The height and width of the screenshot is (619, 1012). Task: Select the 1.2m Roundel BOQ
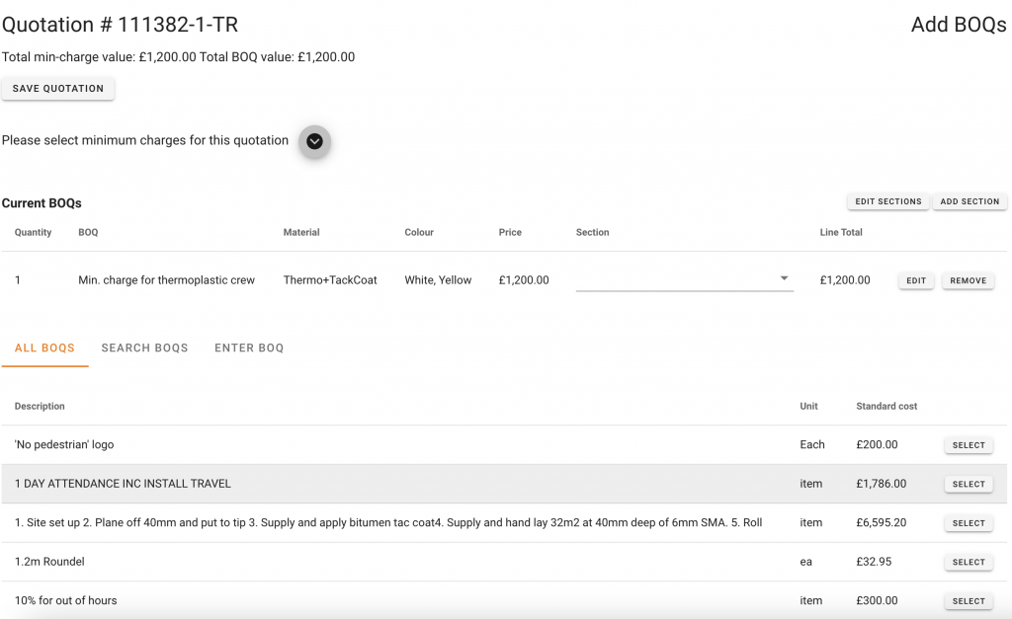(968, 563)
